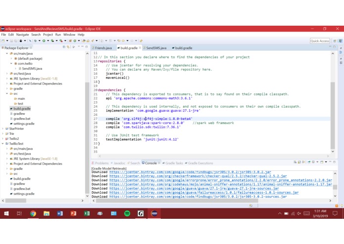The image size is (344, 244).
Task: Open the Problems tab
Action: (x=100, y=163)
